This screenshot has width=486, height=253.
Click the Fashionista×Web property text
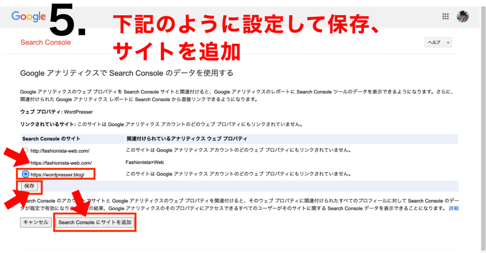[144, 162]
